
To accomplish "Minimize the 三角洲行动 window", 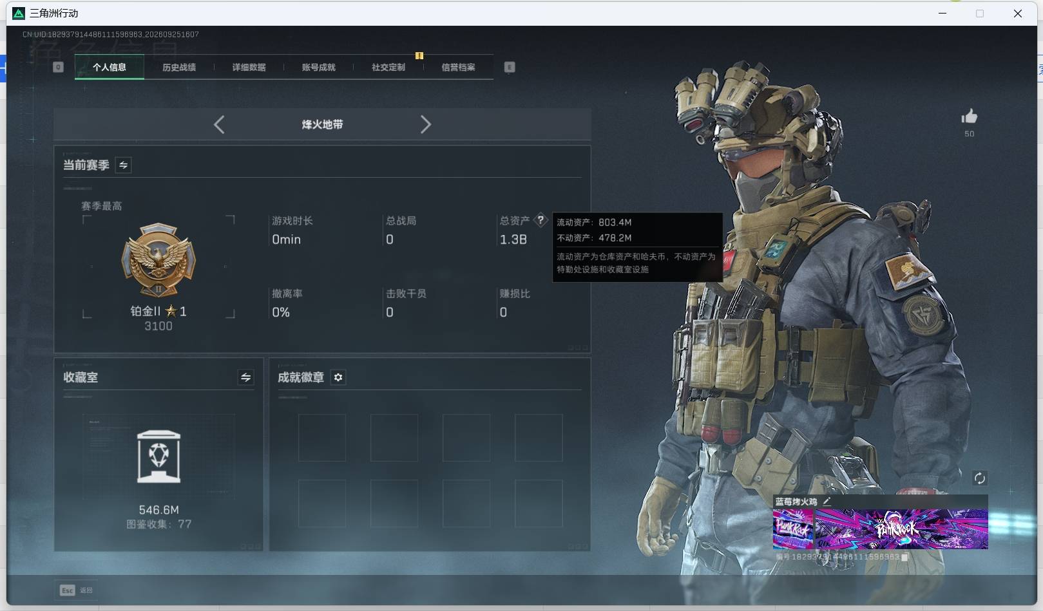I will (x=943, y=14).
